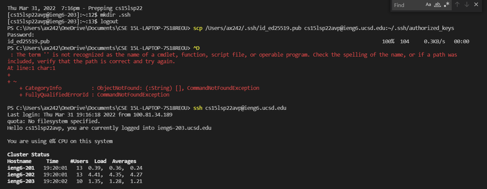Image resolution: width=487 pixels, height=189 pixels.
Task: Close the Find widget
Action: click(476, 5)
